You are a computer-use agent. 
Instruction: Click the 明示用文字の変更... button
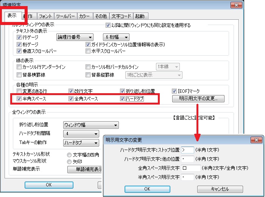tap(199, 99)
